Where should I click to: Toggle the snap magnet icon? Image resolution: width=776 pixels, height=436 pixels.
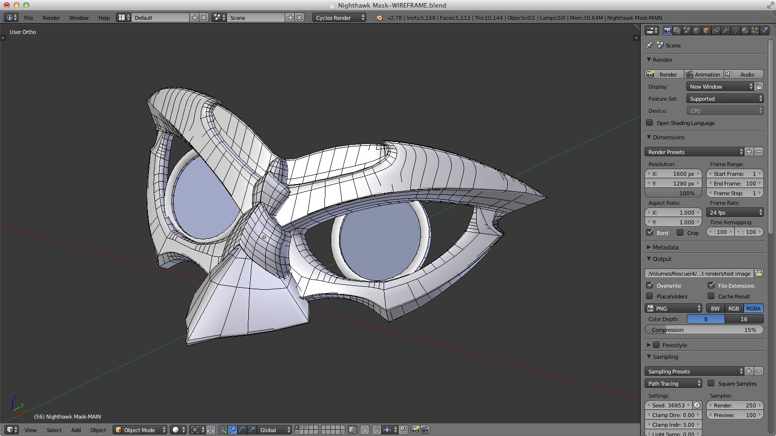pos(376,430)
